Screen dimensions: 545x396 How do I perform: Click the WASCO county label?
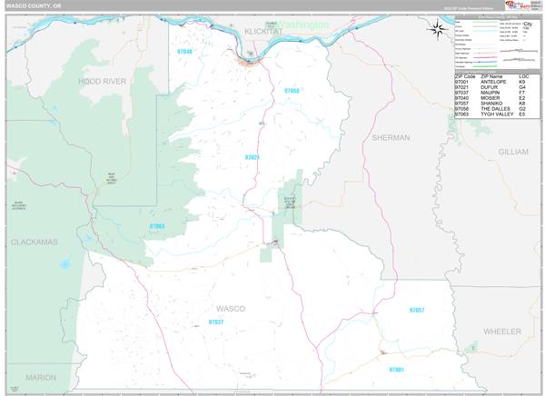(231, 309)
